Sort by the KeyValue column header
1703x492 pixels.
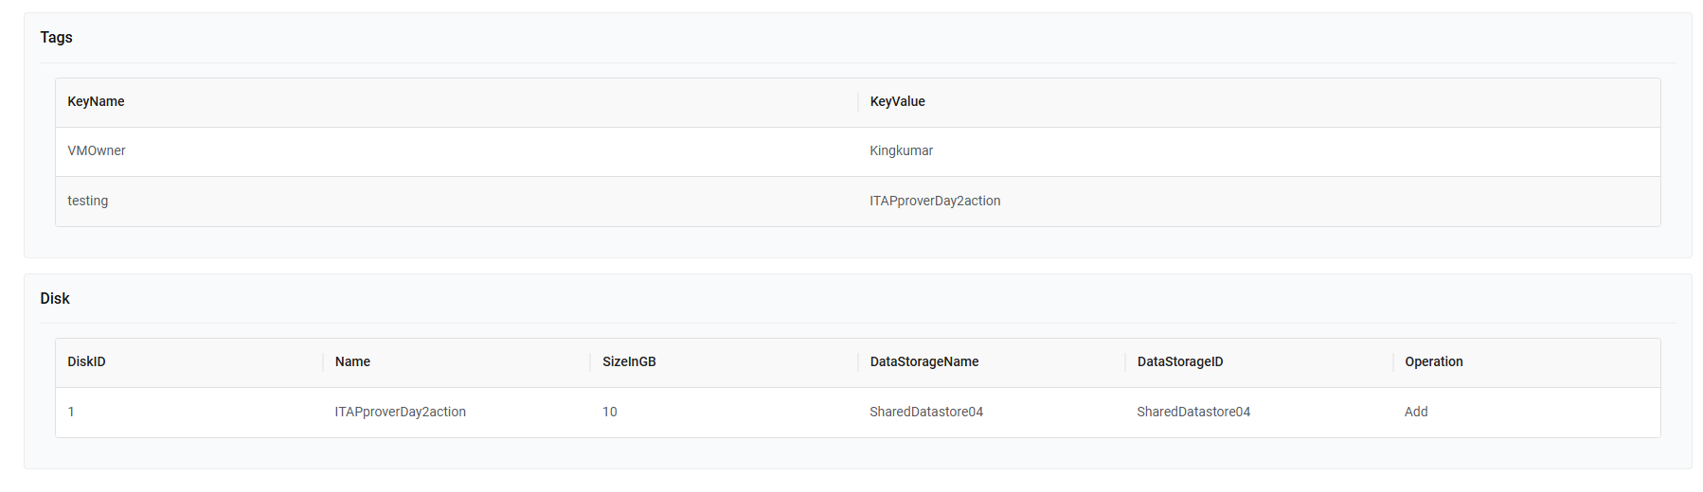tap(897, 102)
